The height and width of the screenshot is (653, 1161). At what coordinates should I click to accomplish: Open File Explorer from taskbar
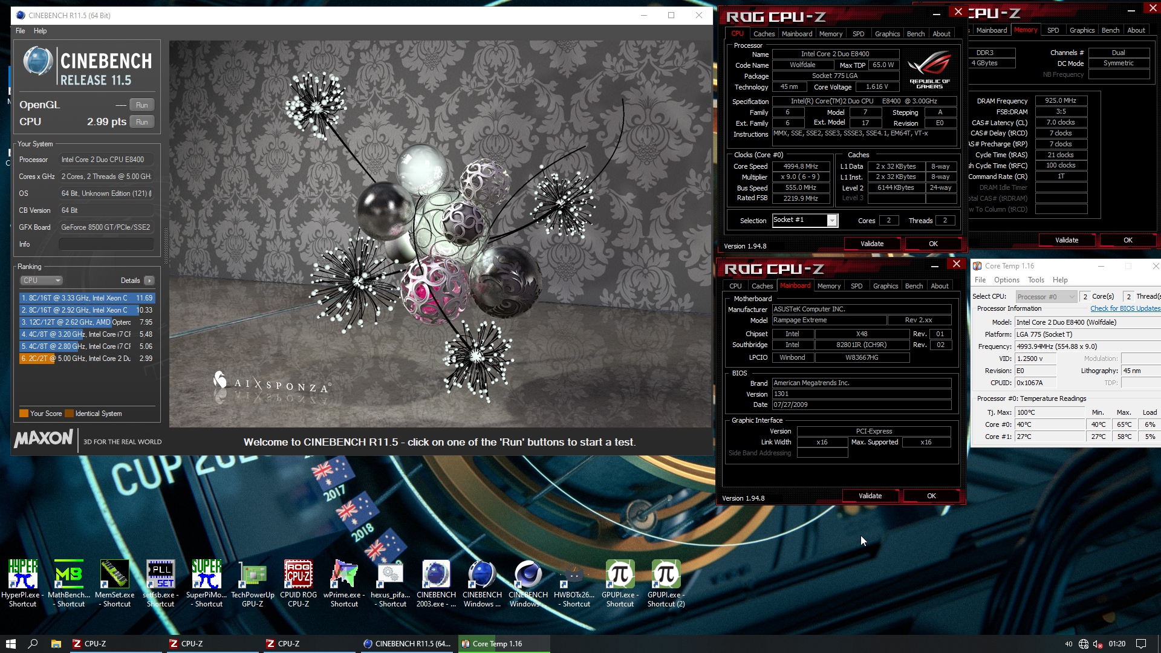point(56,643)
